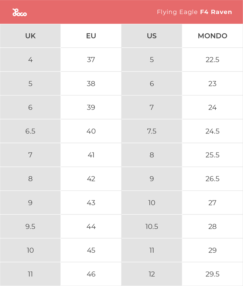Select the US size 10.5 cell
This screenshot has height=286, width=243.
point(152,226)
